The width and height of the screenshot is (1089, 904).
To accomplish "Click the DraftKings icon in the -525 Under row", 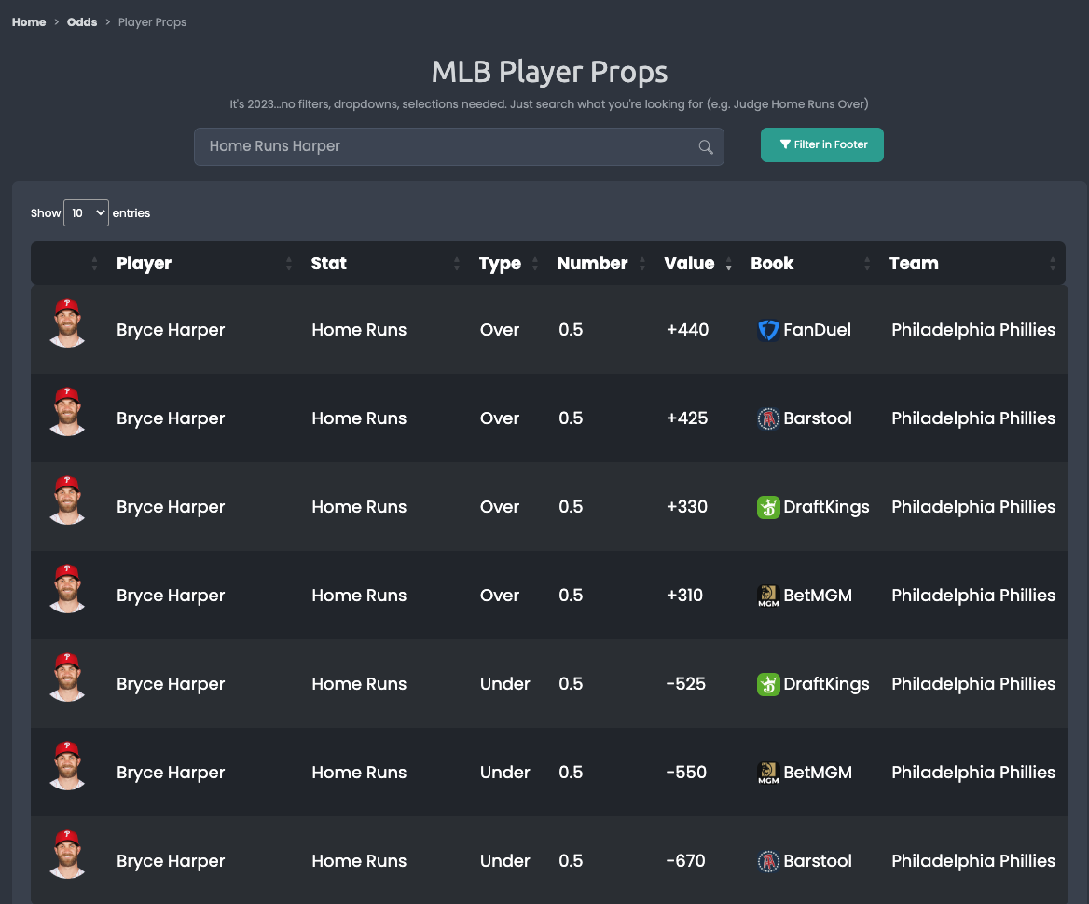I will tap(768, 684).
